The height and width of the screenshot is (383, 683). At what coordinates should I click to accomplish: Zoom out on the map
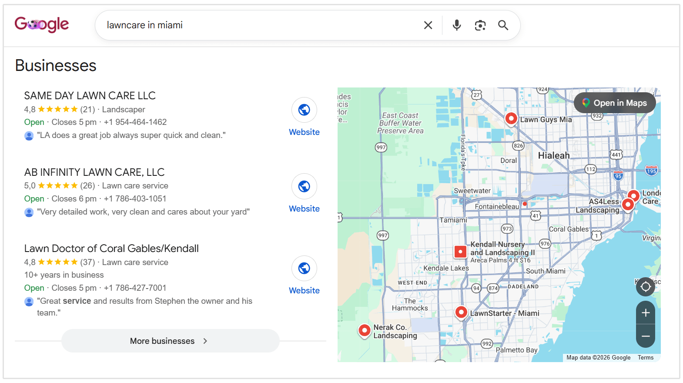coord(646,336)
